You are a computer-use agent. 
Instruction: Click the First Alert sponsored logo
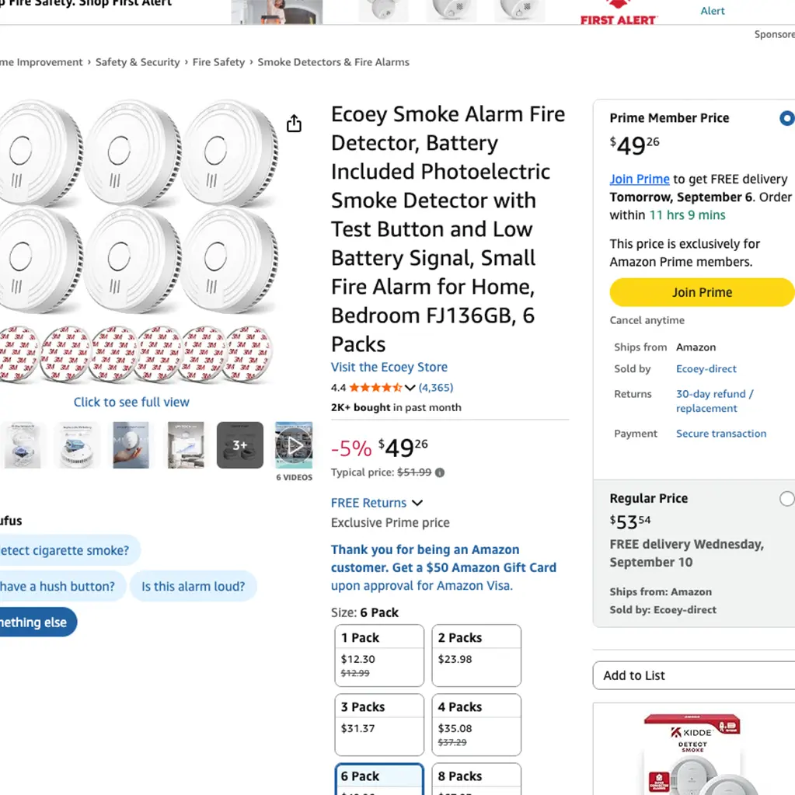pyautogui.click(x=619, y=13)
